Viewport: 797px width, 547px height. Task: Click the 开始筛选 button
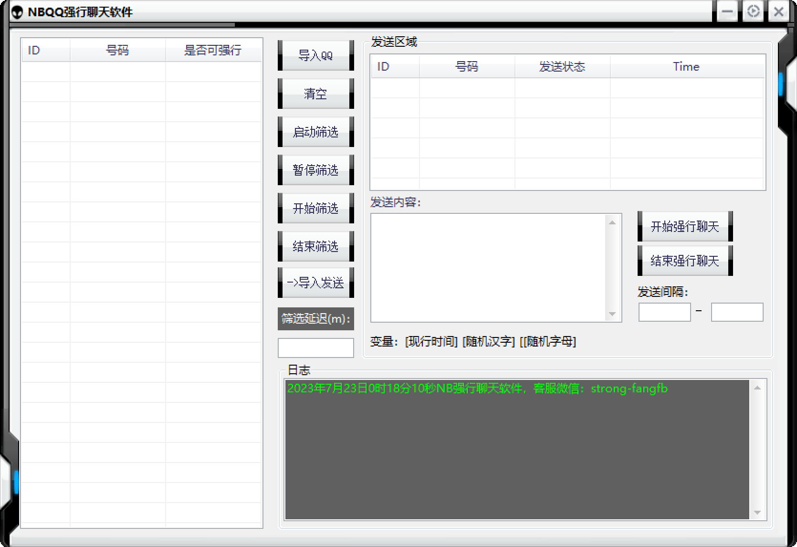[x=316, y=208]
